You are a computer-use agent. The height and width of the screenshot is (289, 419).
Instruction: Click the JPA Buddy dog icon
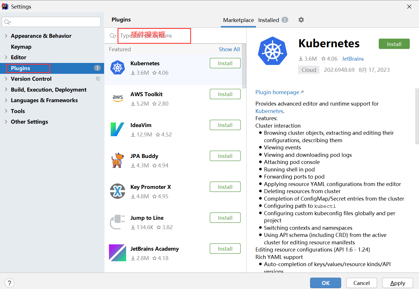point(118,160)
